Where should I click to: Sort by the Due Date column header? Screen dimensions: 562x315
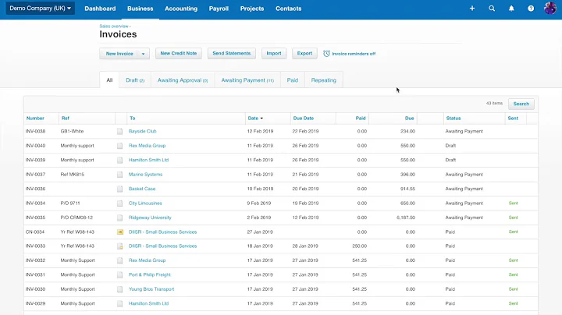point(303,119)
